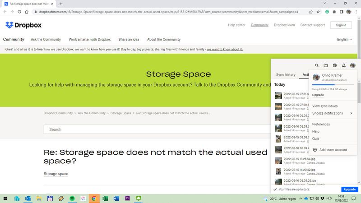Open About the Community nav item
361x203 pixels.
(164, 39)
